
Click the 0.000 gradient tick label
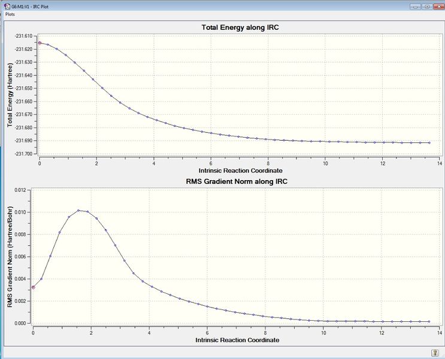(x=20, y=323)
